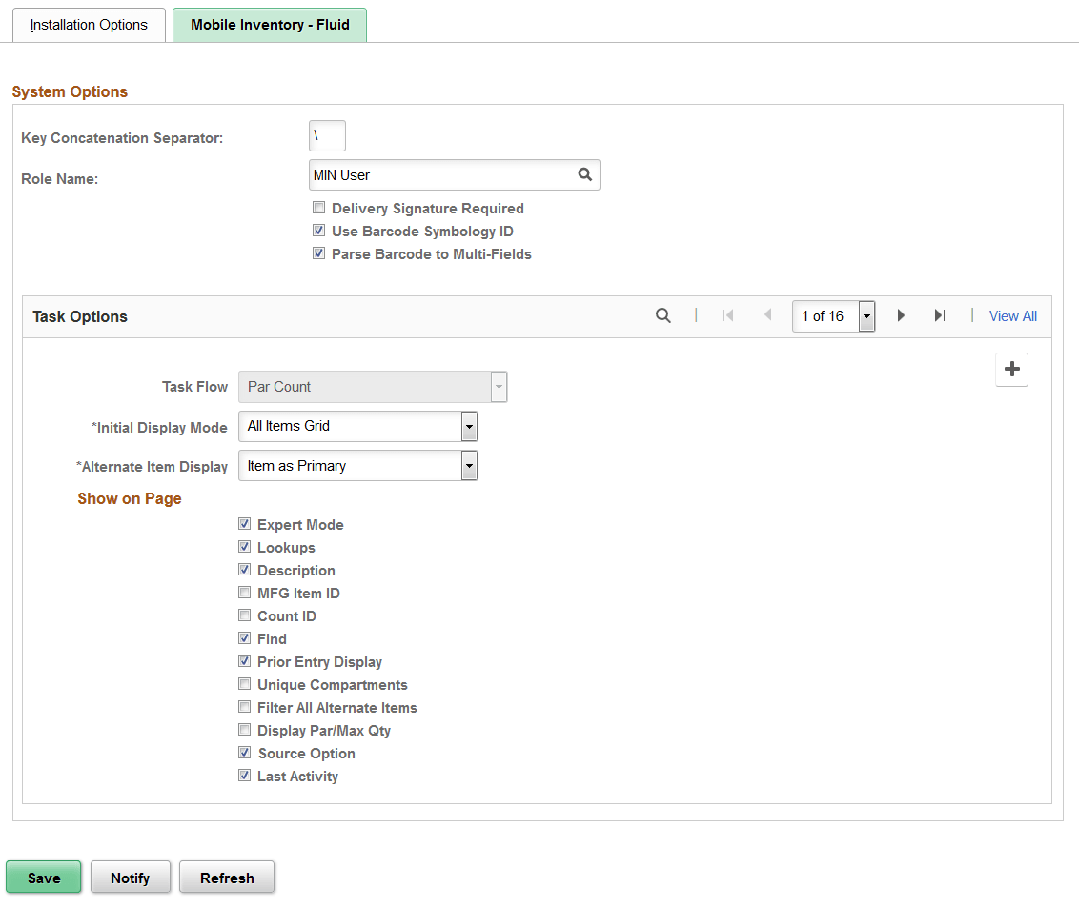The height and width of the screenshot is (908, 1079).
Task: Enable Delivery Signature Required
Action: coord(318,207)
